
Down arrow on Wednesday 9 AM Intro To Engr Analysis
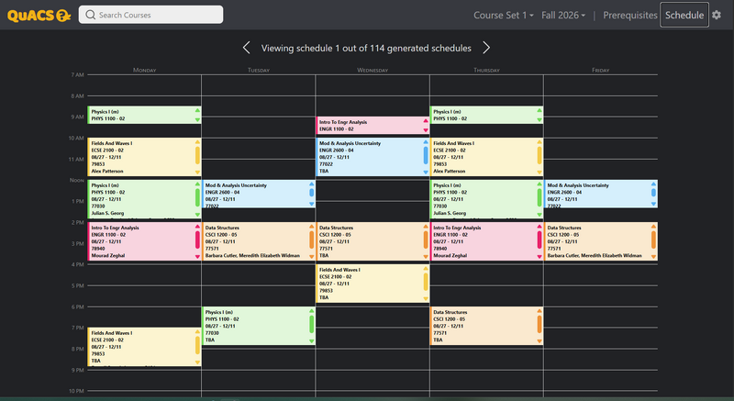(x=426, y=130)
